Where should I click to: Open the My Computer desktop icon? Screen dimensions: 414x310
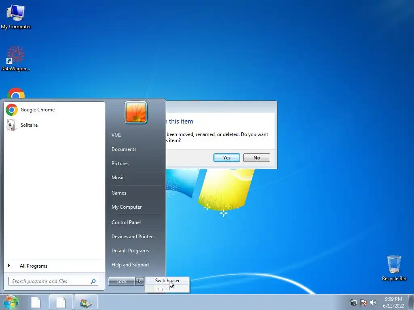pyautogui.click(x=16, y=17)
